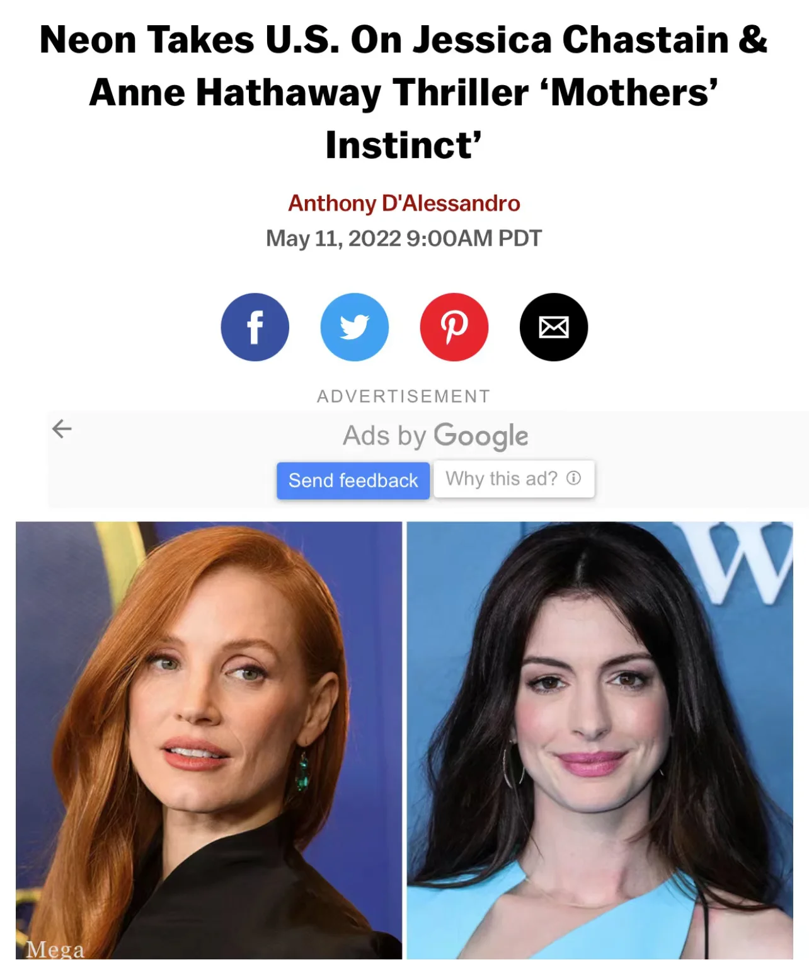Select the May 11, 2022 timestamp

404,238
